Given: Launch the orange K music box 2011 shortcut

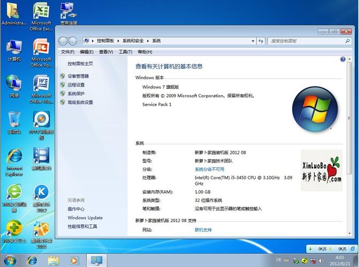Looking at the screenshot, I should pos(41,234).
